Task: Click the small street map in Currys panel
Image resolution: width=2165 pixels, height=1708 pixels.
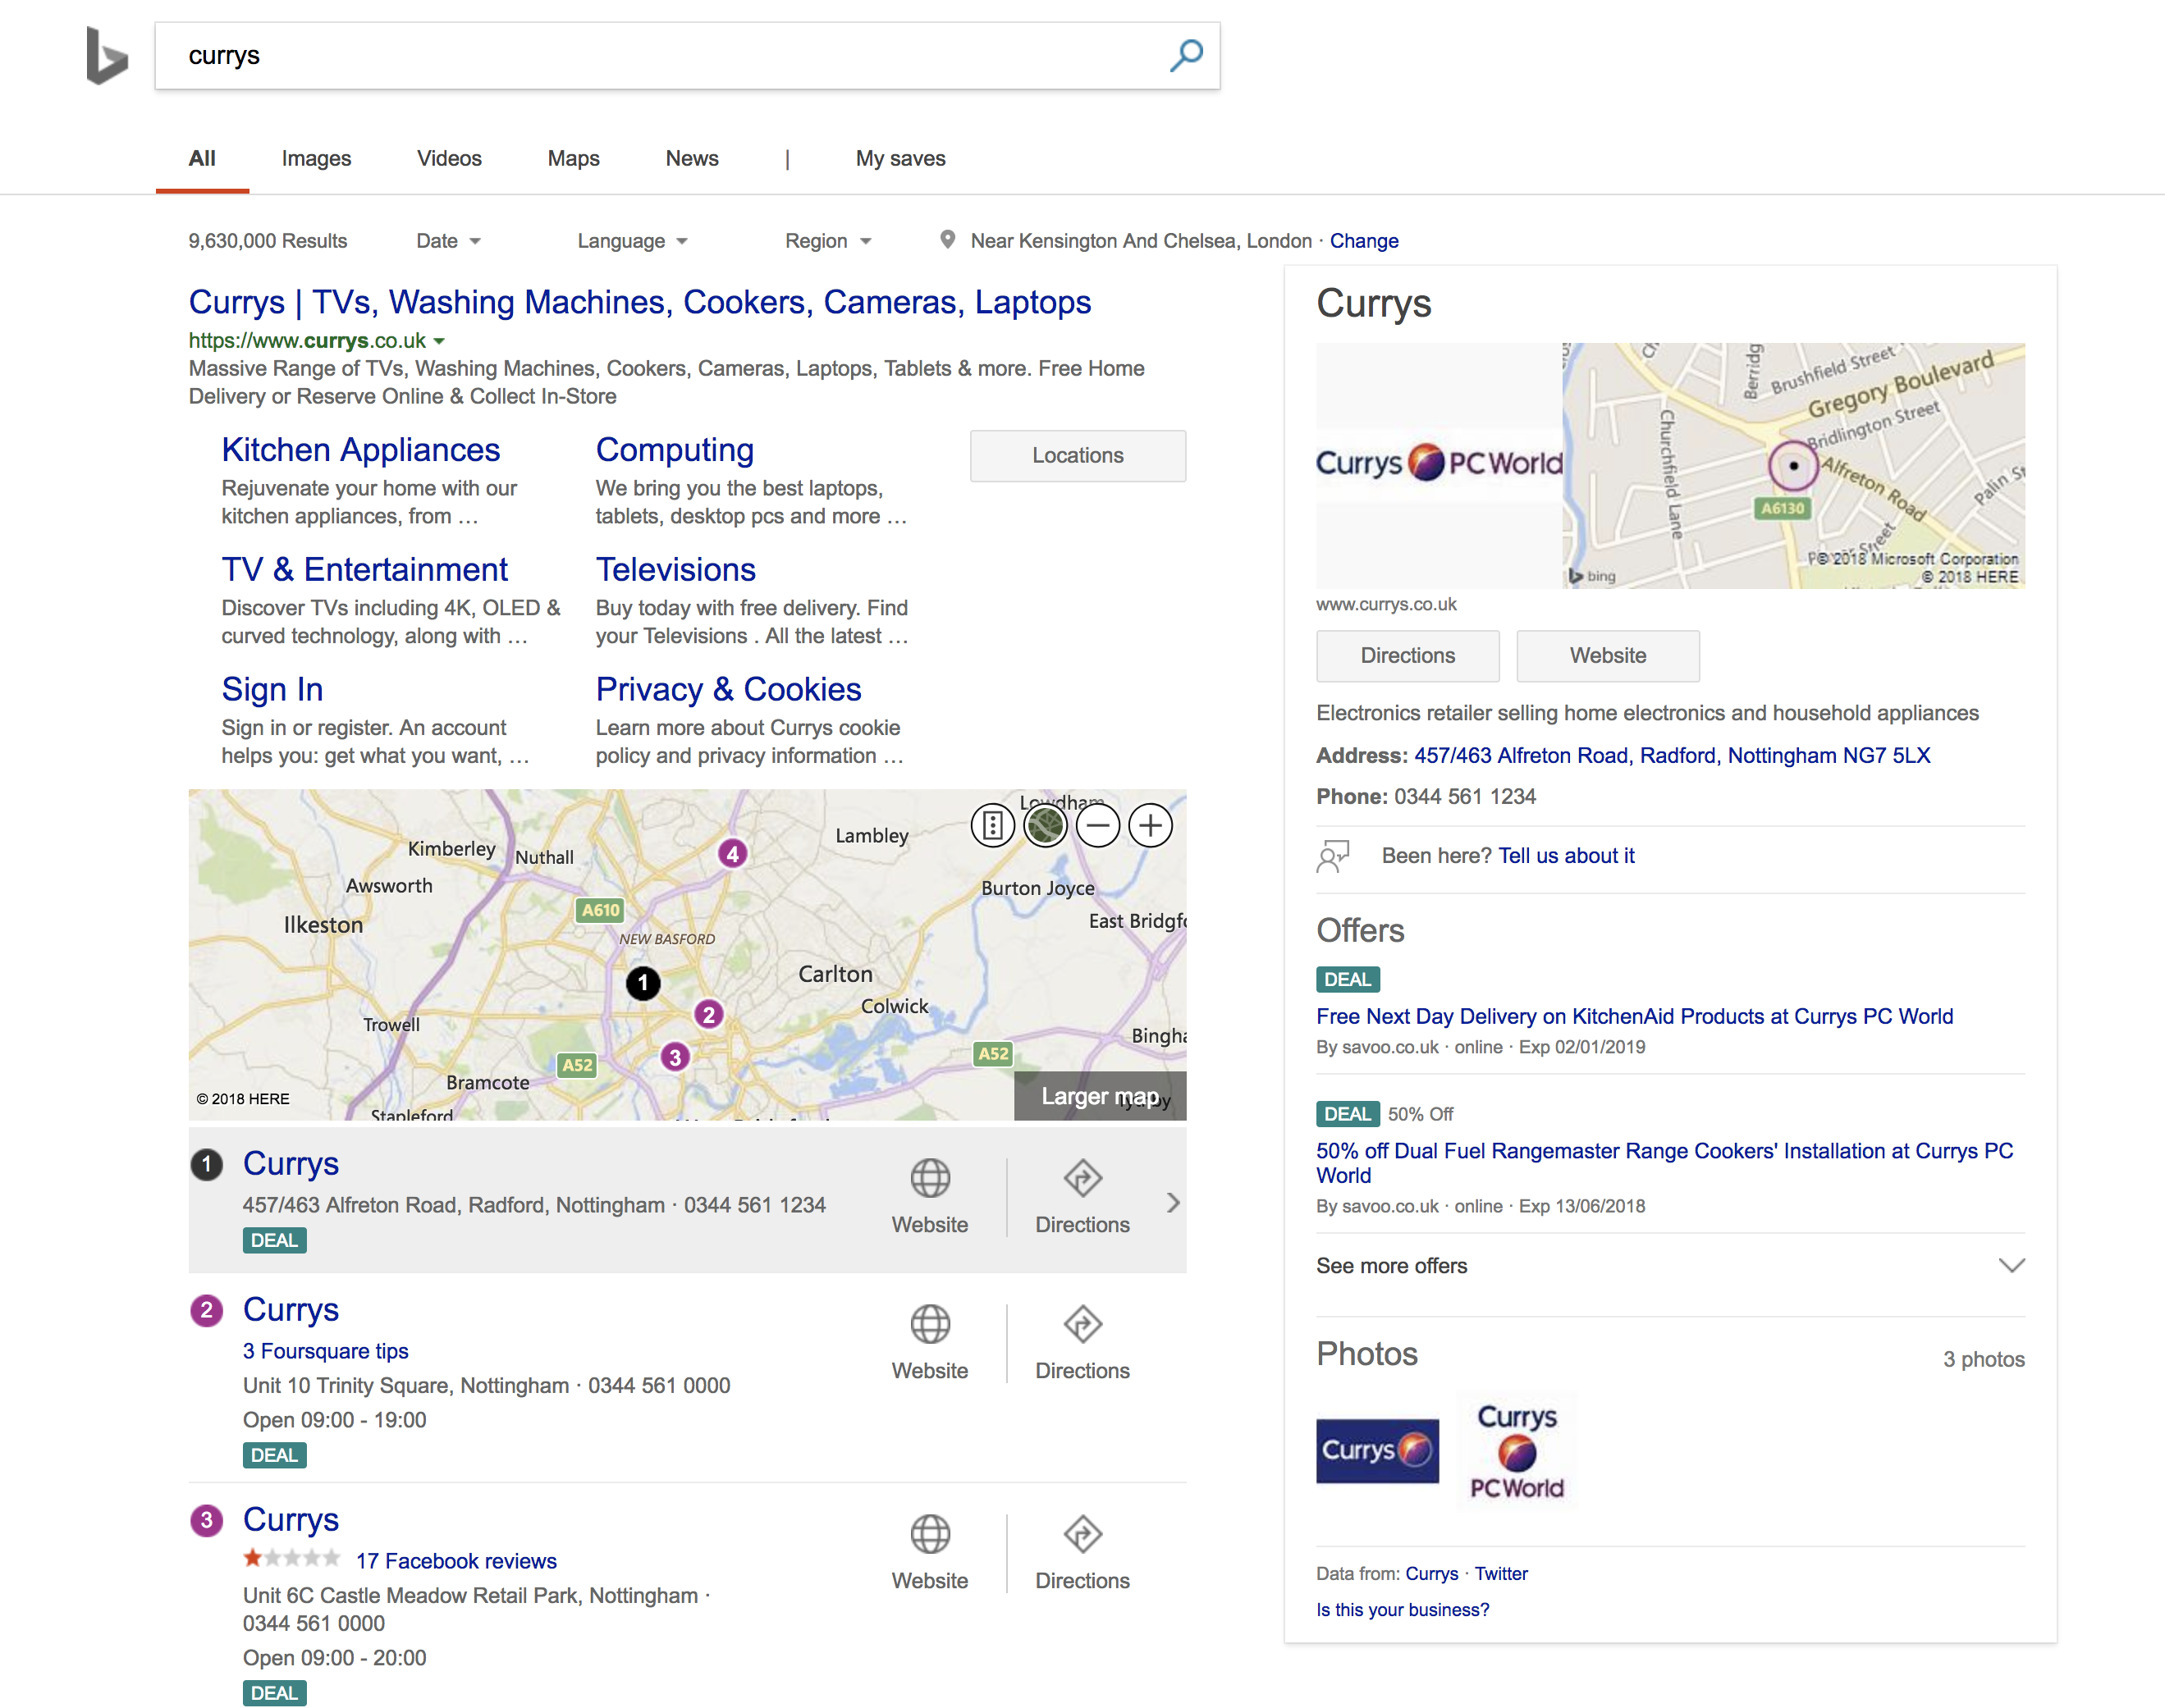Action: [x=1793, y=465]
